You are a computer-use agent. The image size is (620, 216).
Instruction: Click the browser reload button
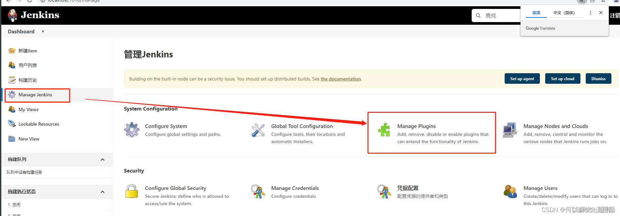click(30, 1)
